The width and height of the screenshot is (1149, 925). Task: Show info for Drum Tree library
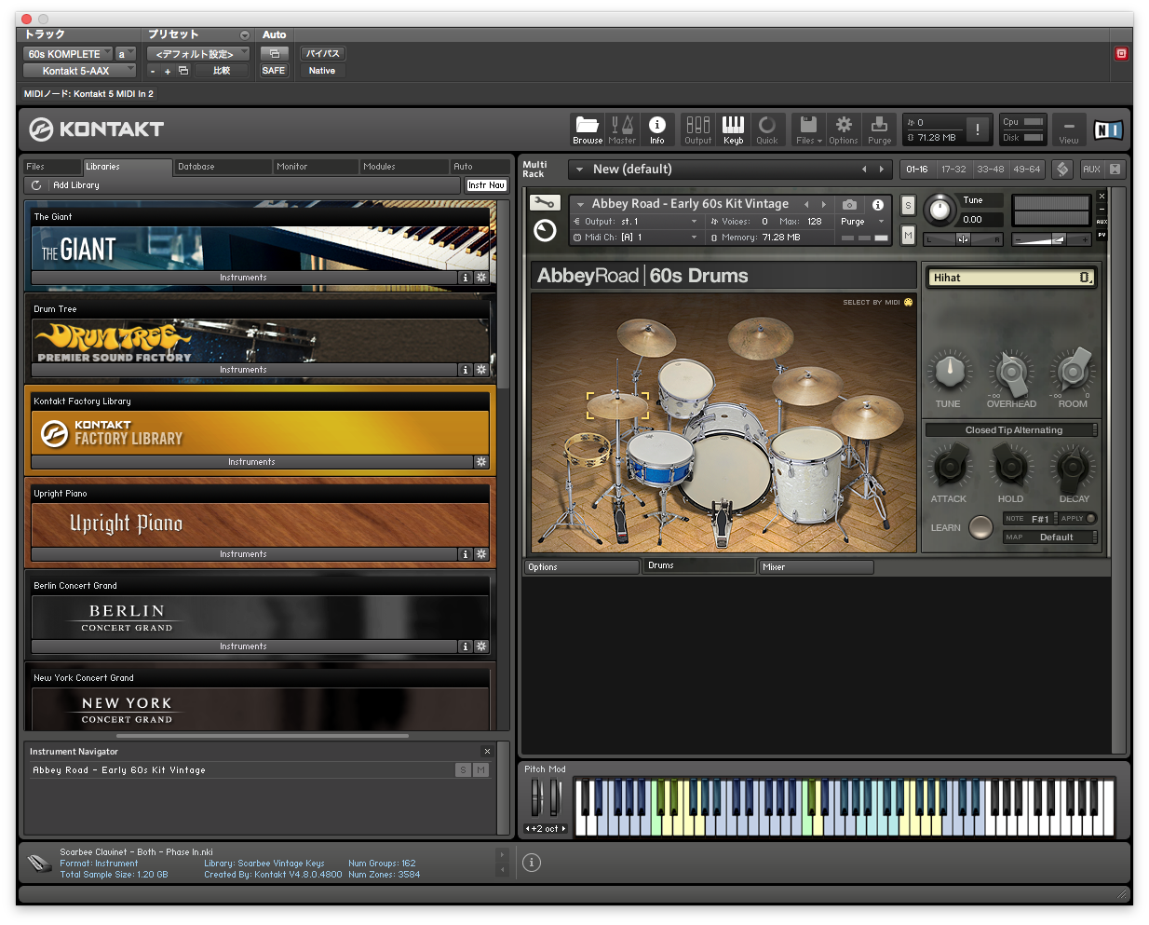466,370
